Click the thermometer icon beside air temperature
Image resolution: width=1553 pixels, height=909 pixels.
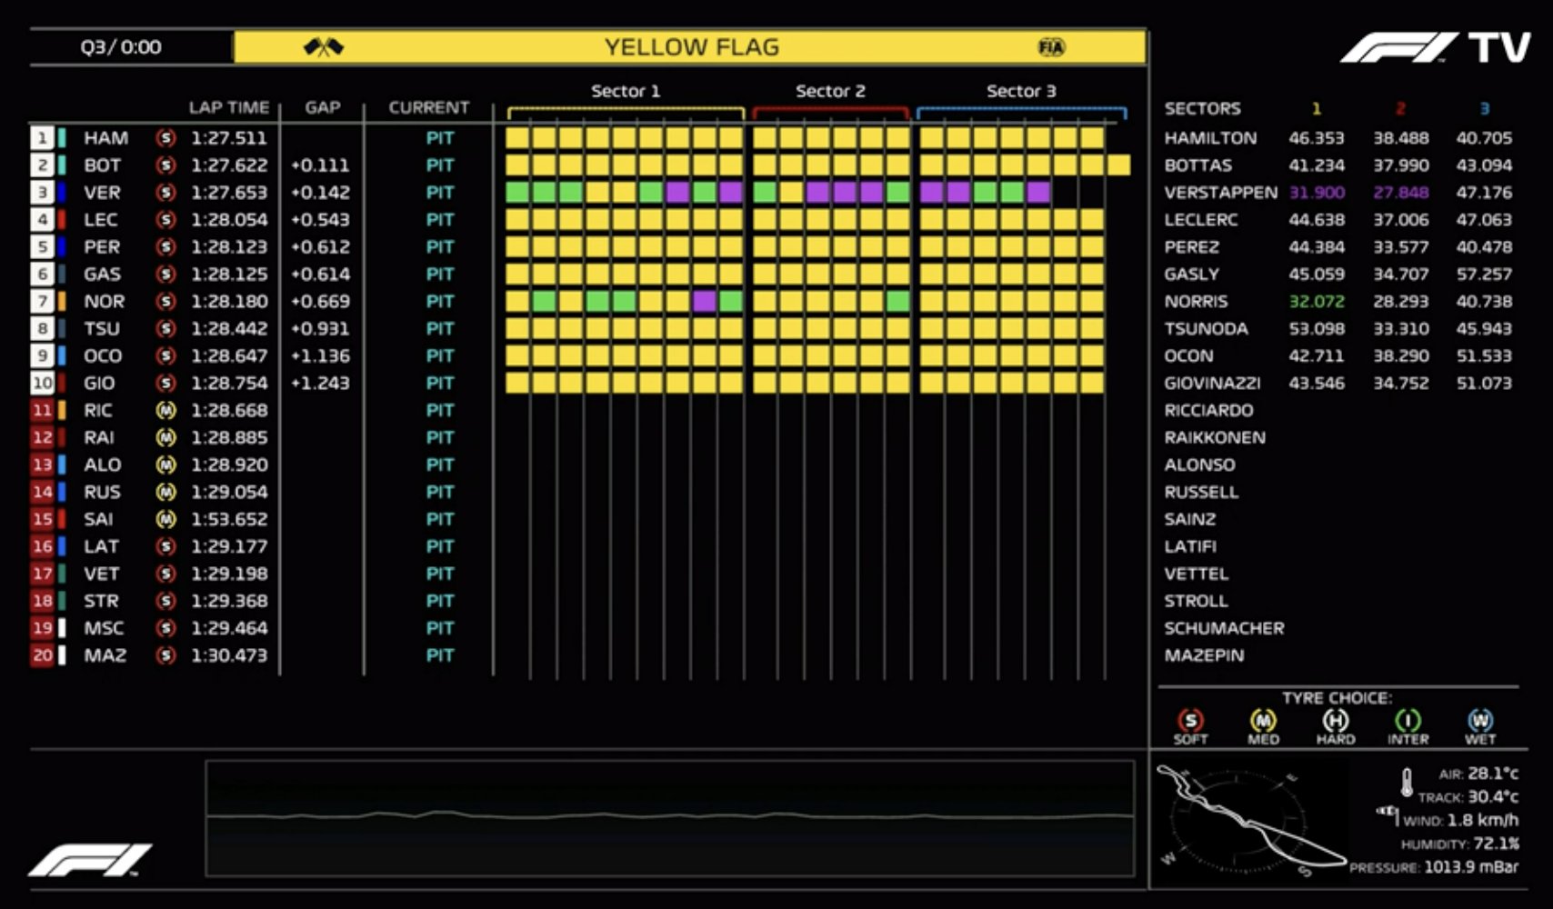coord(1407,783)
